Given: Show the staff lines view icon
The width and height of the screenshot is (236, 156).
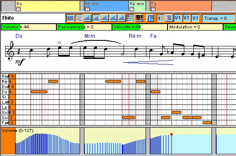Looking at the screenshot, I should click(x=70, y=18).
